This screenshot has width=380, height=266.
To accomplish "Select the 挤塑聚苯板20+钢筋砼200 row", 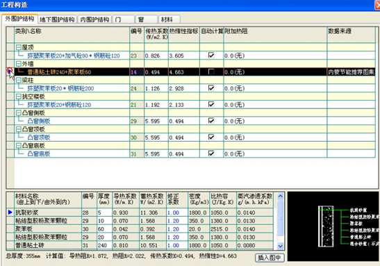I will tap(60, 88).
